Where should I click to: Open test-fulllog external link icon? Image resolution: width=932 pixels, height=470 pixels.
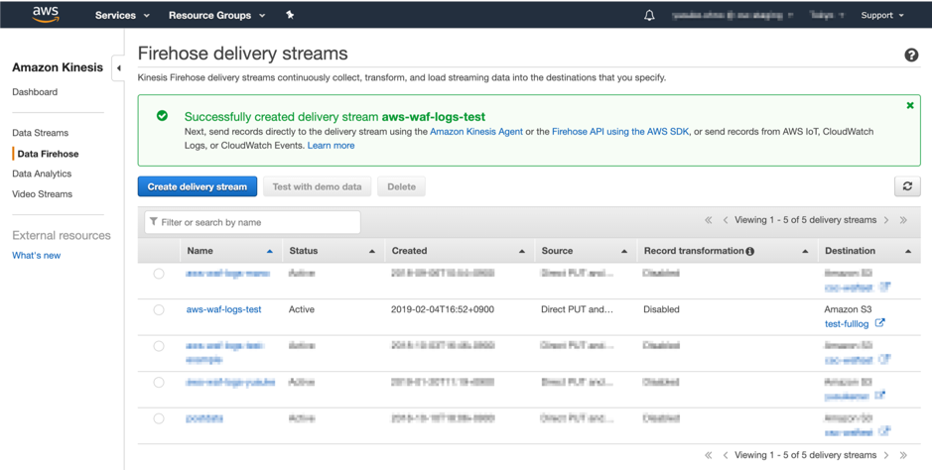coord(879,323)
